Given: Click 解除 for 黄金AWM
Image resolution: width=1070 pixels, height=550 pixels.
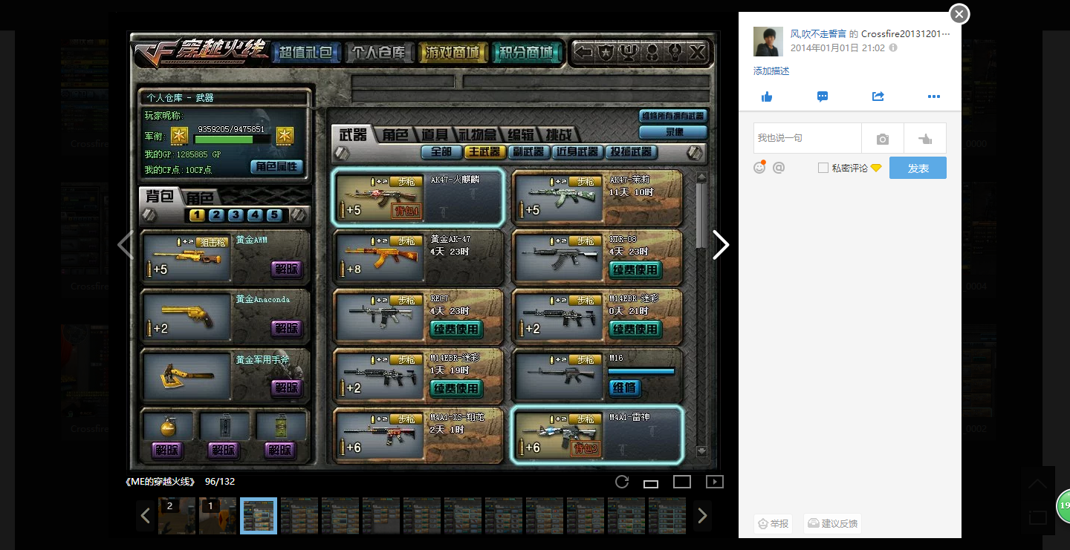Looking at the screenshot, I should 286,269.
